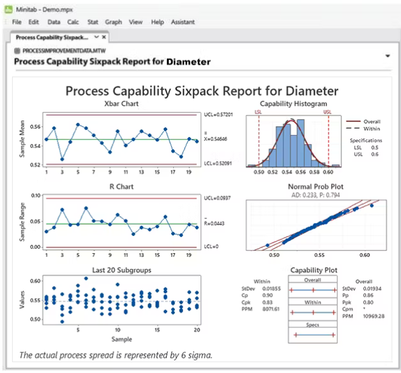Click the worksheet icon beside PROCESSIMPROVEMENTDATA.MTW

point(16,51)
